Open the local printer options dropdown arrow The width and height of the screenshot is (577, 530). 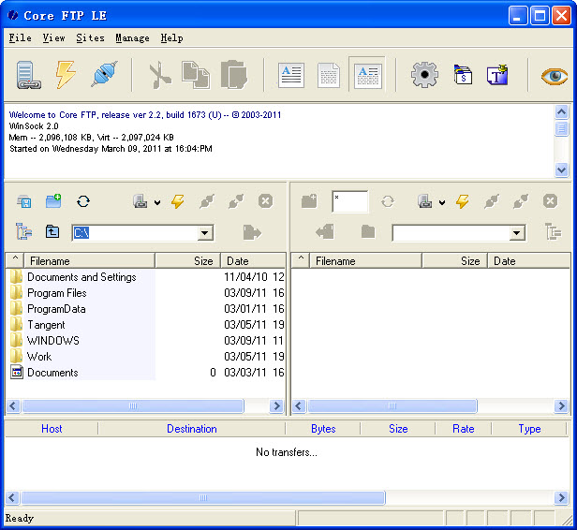pos(157,202)
